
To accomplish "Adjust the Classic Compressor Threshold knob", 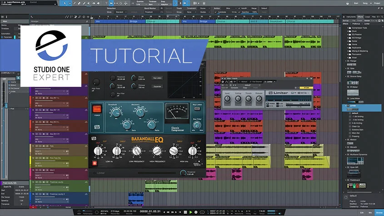I will click(x=115, y=112).
